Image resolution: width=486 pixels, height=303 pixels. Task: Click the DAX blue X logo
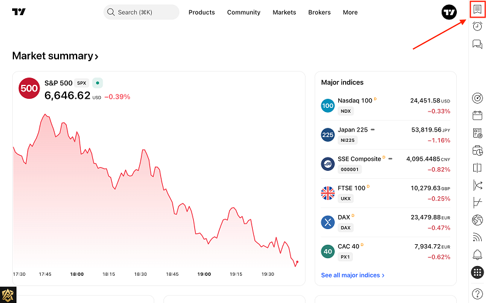tap(327, 222)
